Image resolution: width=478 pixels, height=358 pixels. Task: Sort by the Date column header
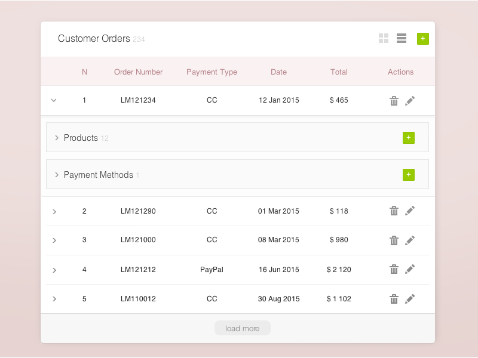click(278, 72)
